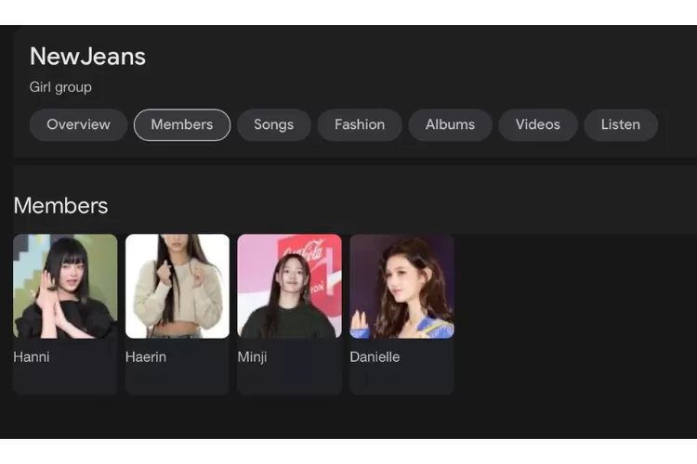Open the Fashion tab
697x464 pixels.
tap(360, 124)
